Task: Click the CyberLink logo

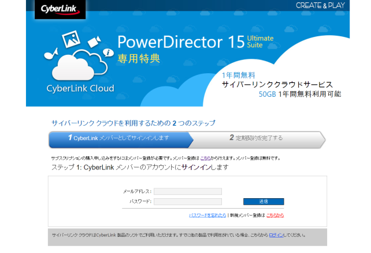Action: tap(60, 9)
